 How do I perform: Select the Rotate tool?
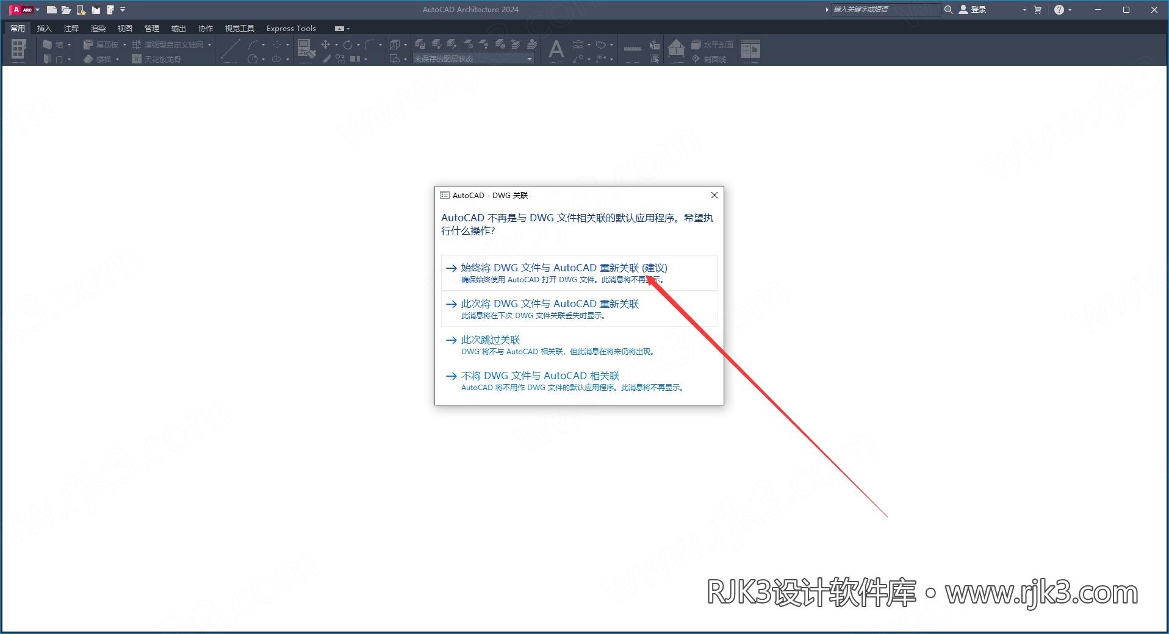[x=348, y=45]
